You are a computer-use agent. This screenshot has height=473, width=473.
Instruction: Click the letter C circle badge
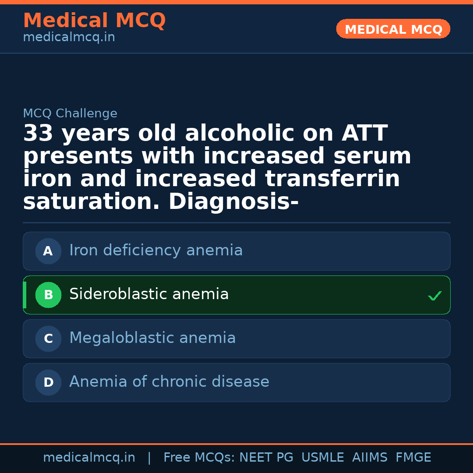point(48,339)
